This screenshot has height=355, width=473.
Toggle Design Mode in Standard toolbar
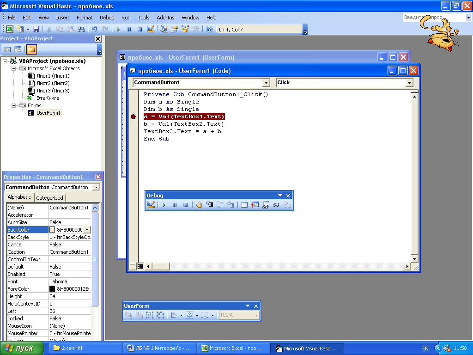151,29
